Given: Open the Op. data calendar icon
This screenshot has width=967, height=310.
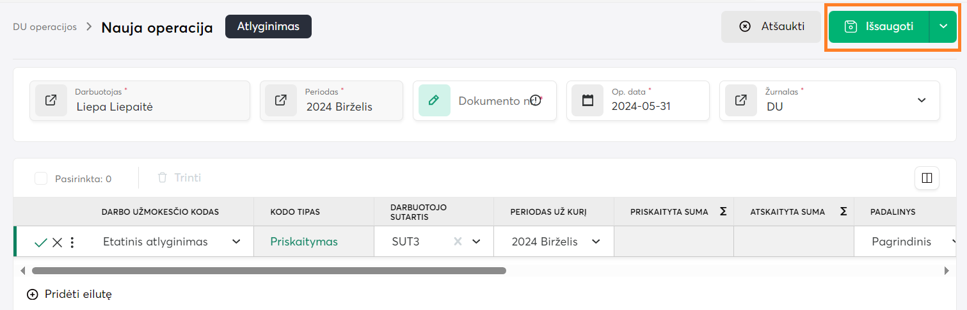Looking at the screenshot, I should (587, 100).
